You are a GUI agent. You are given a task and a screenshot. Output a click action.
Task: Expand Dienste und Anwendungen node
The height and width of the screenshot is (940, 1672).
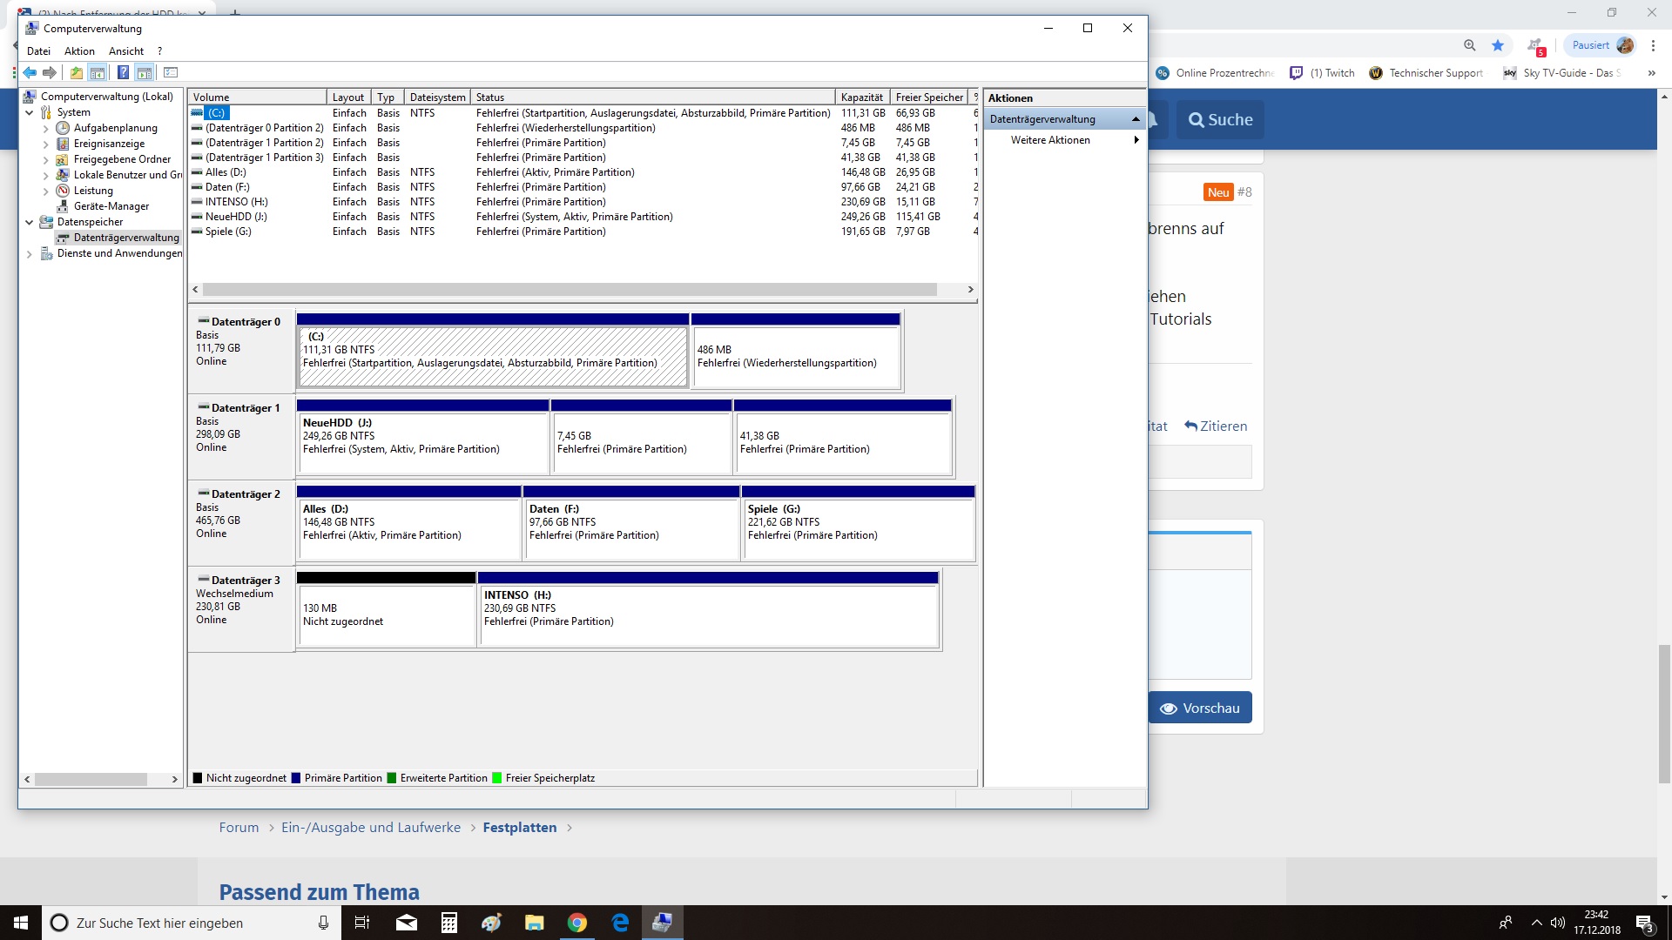[x=30, y=254]
